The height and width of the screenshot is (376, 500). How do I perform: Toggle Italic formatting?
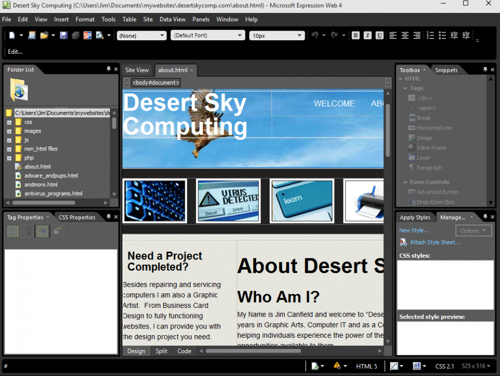click(x=367, y=36)
